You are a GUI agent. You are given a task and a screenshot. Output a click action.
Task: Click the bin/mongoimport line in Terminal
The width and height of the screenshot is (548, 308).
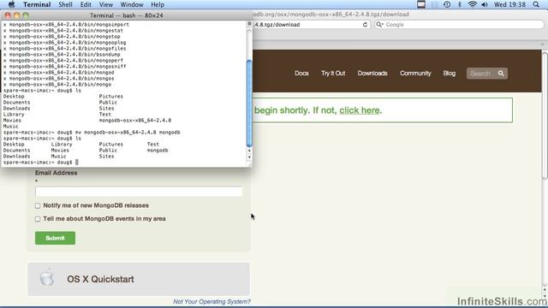tap(66, 25)
